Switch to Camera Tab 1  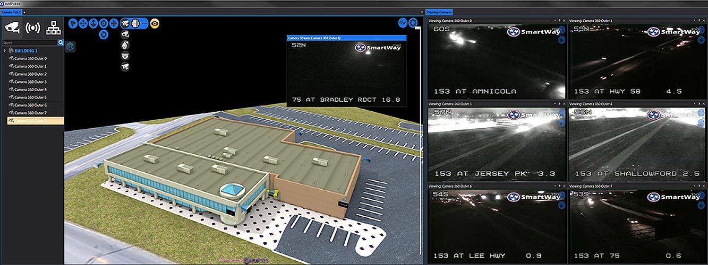pyautogui.click(x=11, y=11)
